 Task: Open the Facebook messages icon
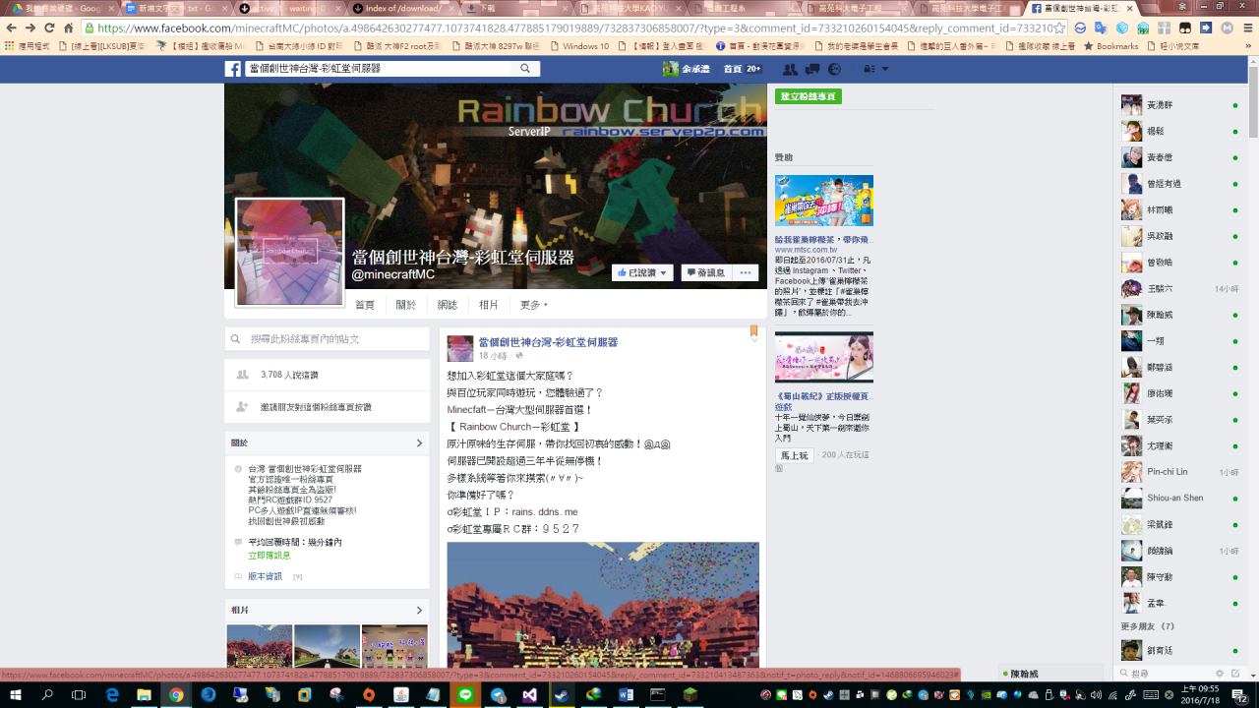point(812,69)
